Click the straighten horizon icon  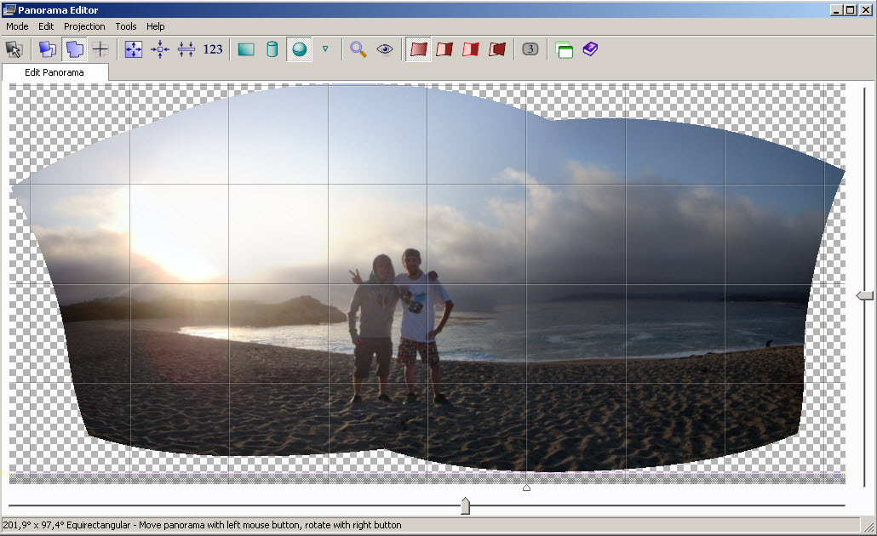coord(186,49)
